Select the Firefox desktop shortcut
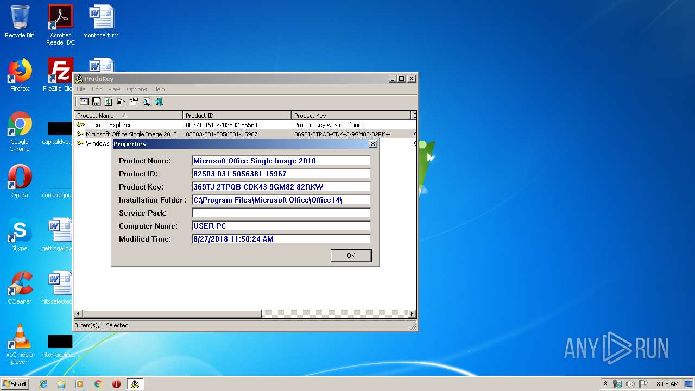Image resolution: width=695 pixels, height=391 pixels. tap(20, 75)
